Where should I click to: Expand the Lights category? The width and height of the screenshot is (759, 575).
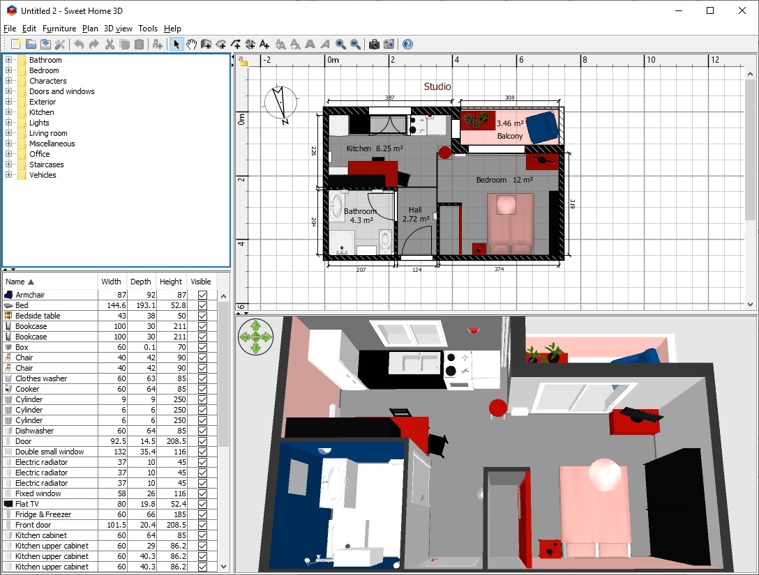[x=8, y=123]
